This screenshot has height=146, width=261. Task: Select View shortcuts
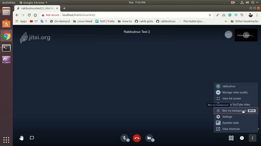[x=236, y=129]
